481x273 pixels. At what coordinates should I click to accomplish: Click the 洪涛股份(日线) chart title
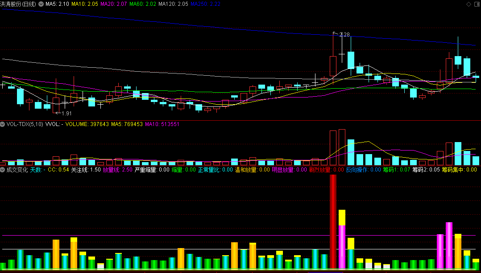coord(18,4)
